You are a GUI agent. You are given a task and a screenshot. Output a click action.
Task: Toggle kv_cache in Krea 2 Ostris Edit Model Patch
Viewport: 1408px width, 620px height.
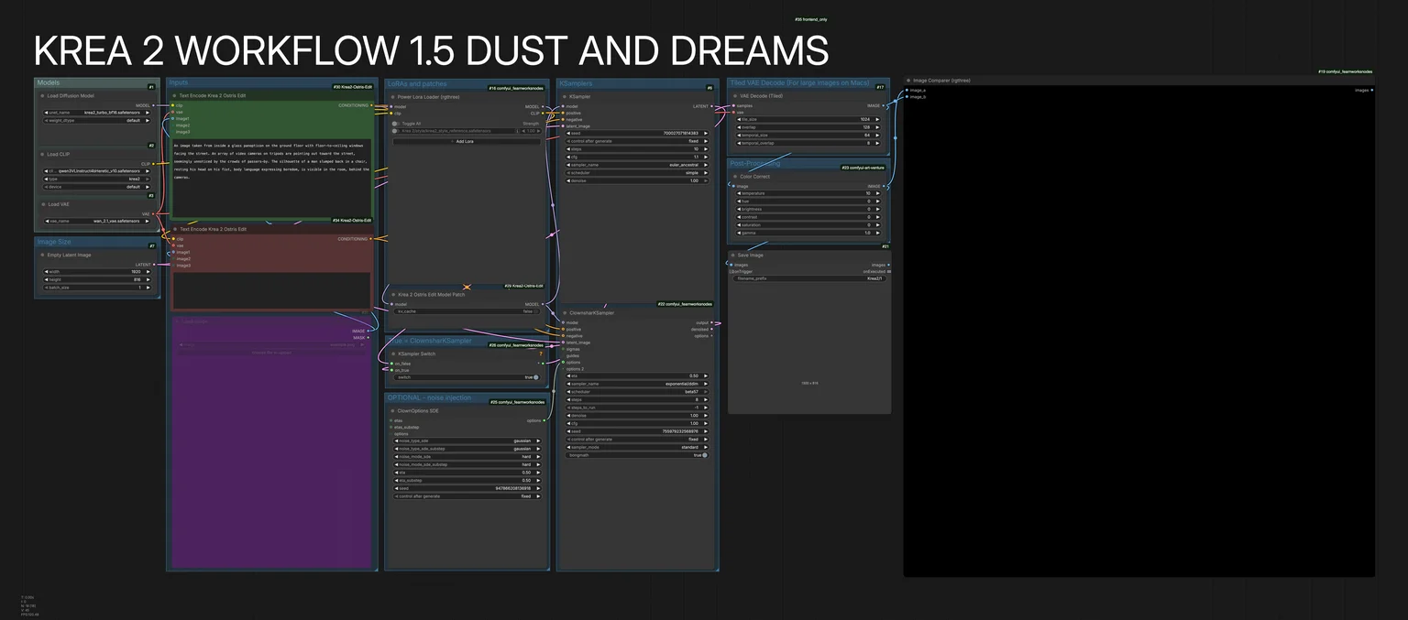coord(467,311)
